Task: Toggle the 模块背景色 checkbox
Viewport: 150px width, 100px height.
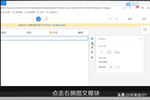Action: (x=109, y=62)
